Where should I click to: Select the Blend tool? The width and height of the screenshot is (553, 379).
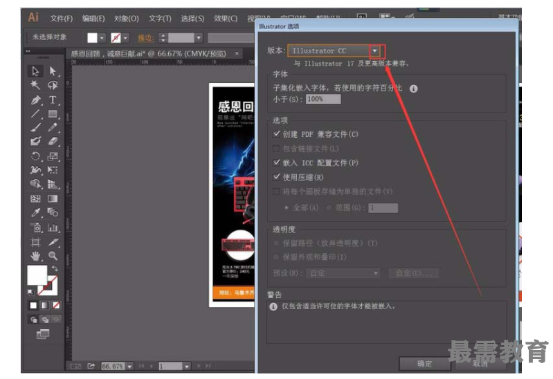pyautogui.click(x=53, y=212)
